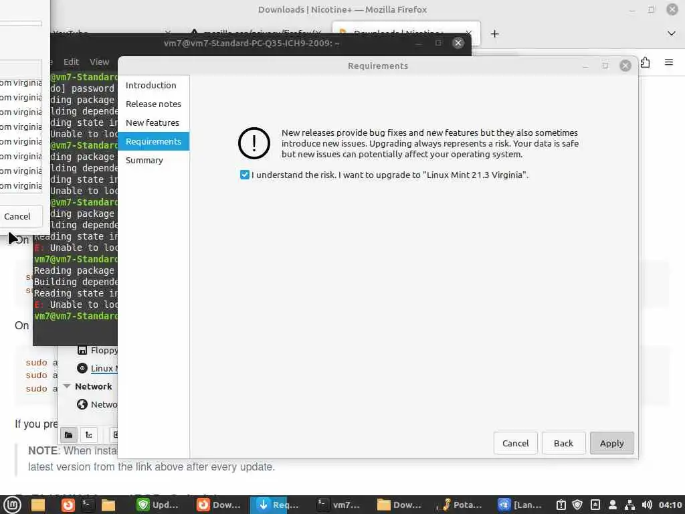Launch Firefox from the panel launcher
The width and height of the screenshot is (685, 514).
point(68,505)
